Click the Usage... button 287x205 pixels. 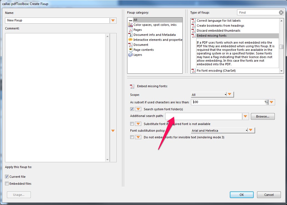click(x=19, y=194)
